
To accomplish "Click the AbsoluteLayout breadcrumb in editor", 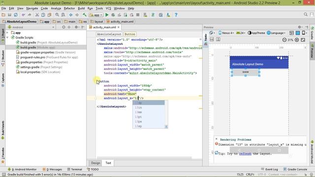I will [x=109, y=34].
